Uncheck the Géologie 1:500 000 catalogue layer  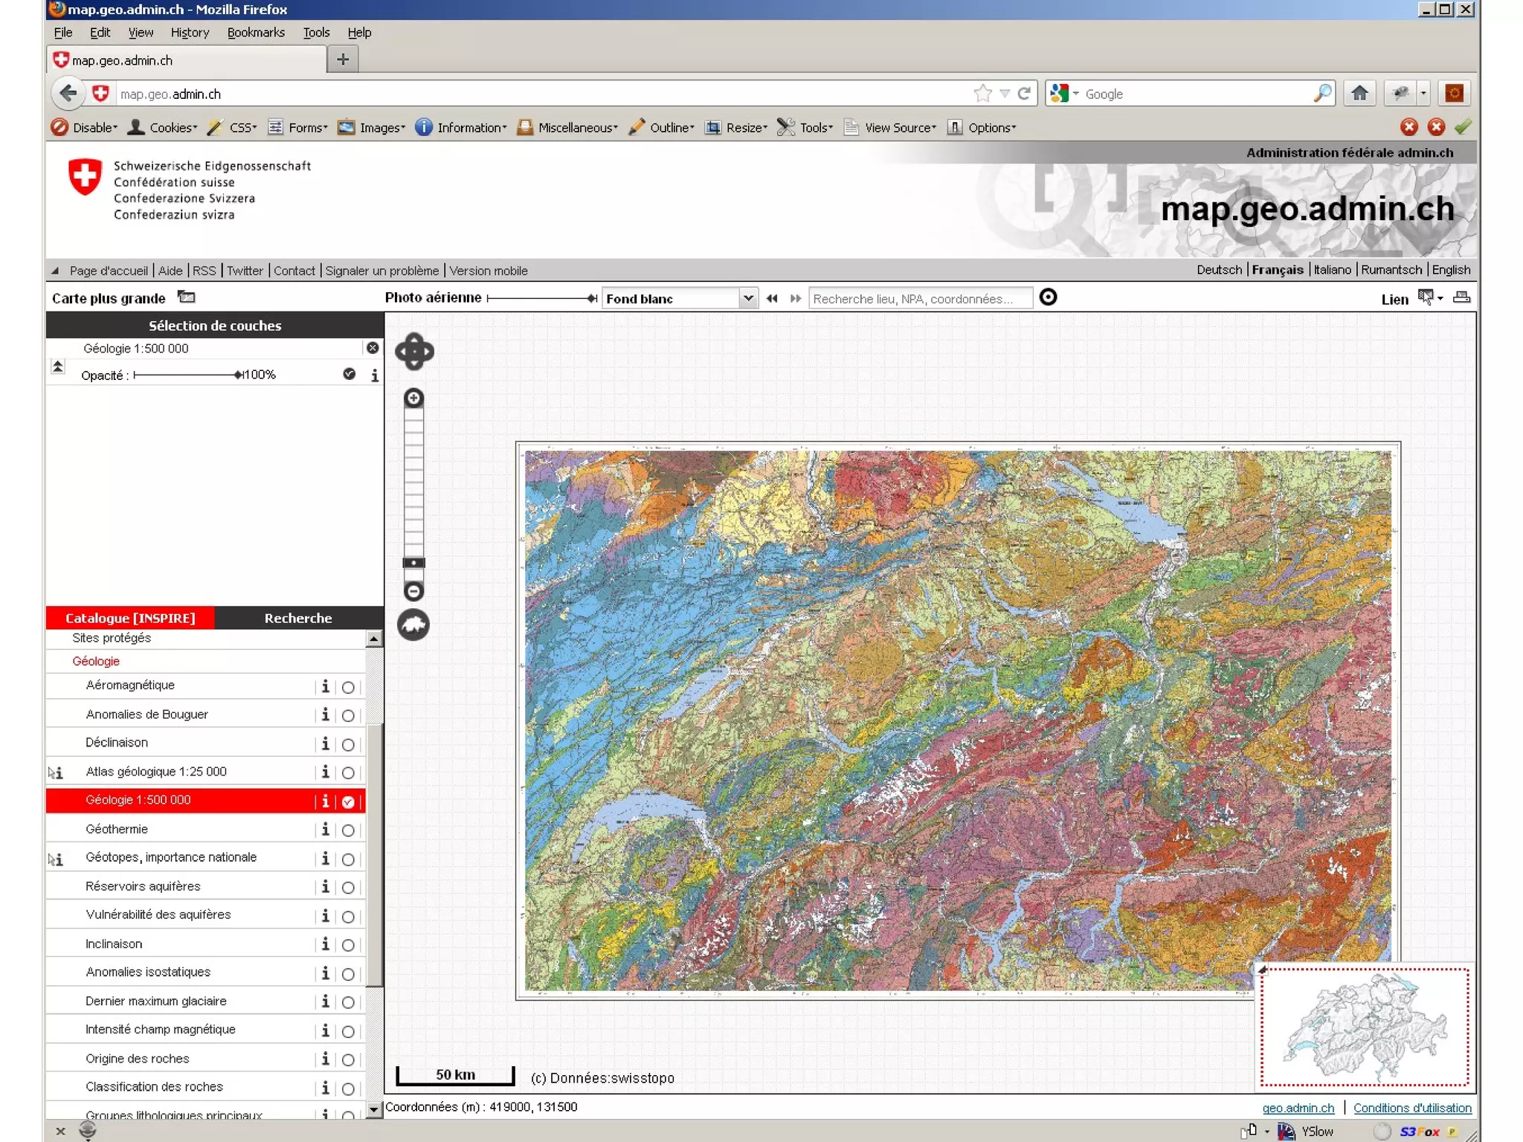348,801
